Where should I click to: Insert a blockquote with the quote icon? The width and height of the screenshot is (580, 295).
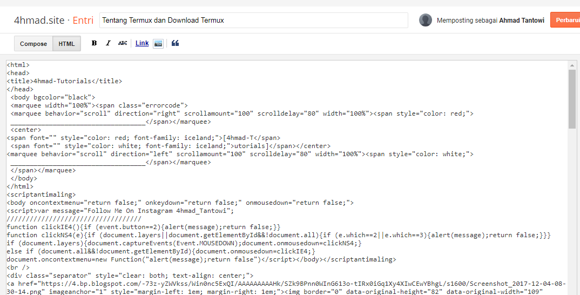tap(176, 43)
